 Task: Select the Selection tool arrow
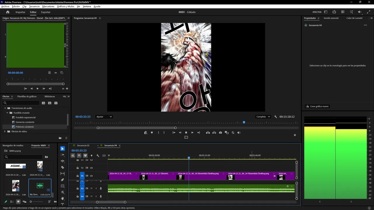[x=63, y=149]
